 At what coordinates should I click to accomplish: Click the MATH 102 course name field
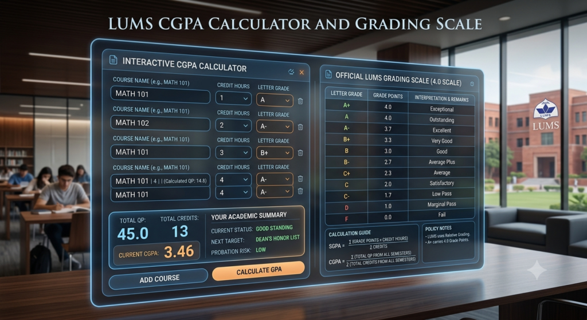[x=161, y=124]
